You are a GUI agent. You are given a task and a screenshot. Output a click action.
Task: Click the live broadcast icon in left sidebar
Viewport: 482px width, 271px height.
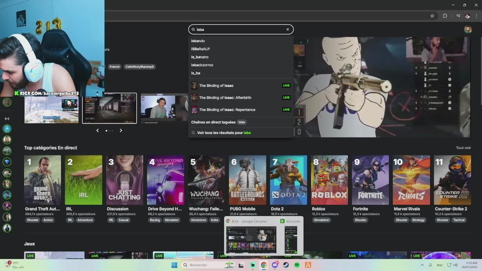[x=7, y=119]
